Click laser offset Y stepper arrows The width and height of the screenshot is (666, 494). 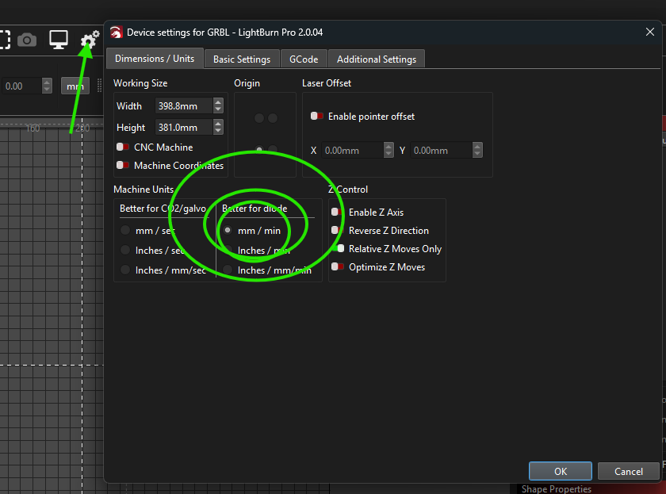pyautogui.click(x=477, y=151)
